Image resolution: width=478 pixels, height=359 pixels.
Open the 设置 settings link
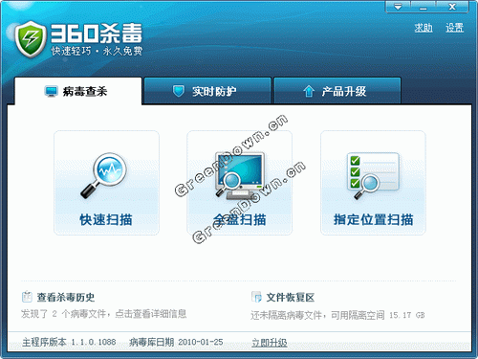point(454,28)
